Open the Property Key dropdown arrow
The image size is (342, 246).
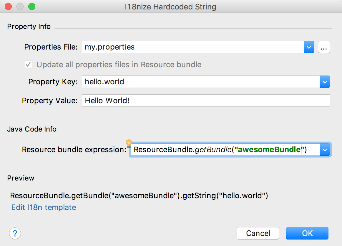325,82
